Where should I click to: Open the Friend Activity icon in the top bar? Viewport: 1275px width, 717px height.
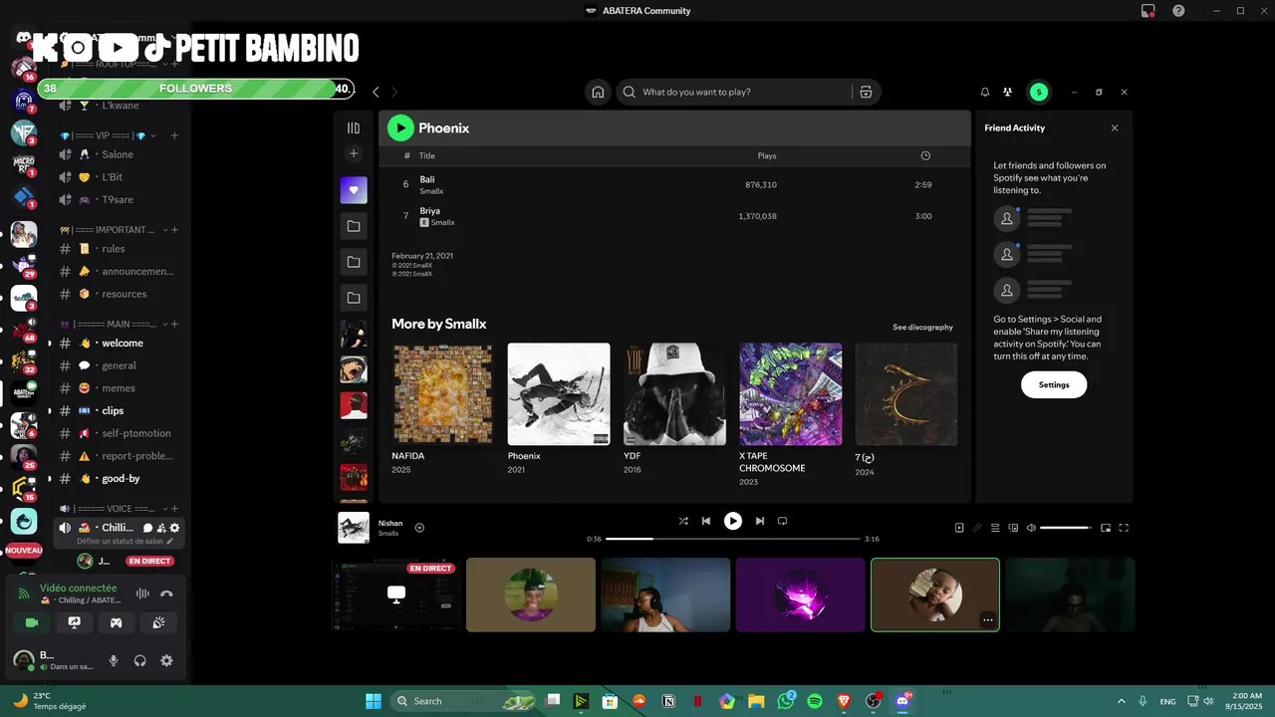click(1008, 92)
